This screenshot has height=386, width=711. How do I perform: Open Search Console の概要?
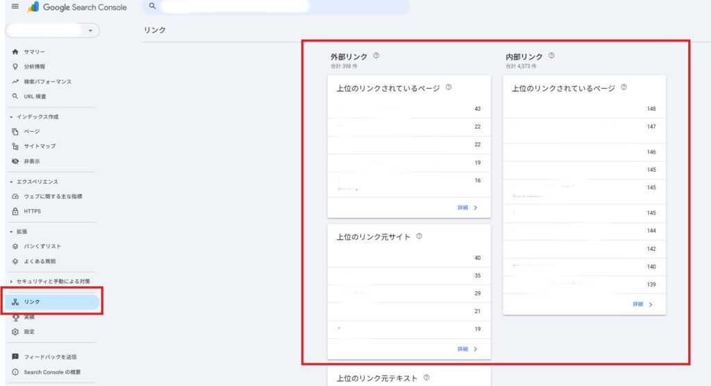(52, 372)
